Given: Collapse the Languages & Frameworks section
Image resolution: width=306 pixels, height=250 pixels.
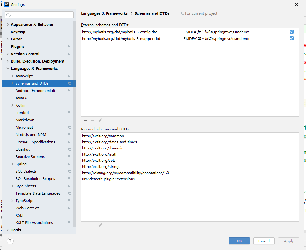Looking at the screenshot, I should pos(8,68).
